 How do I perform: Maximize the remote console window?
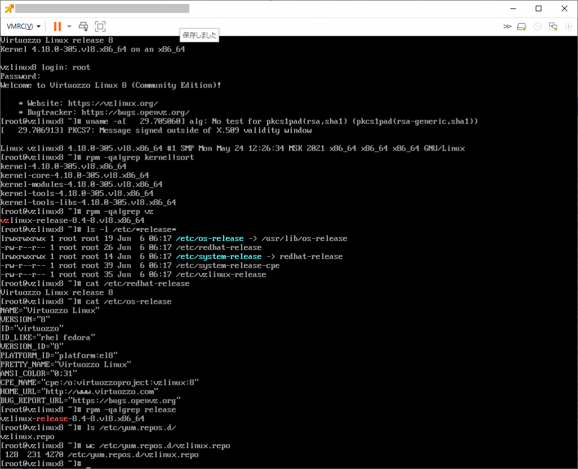click(538, 8)
